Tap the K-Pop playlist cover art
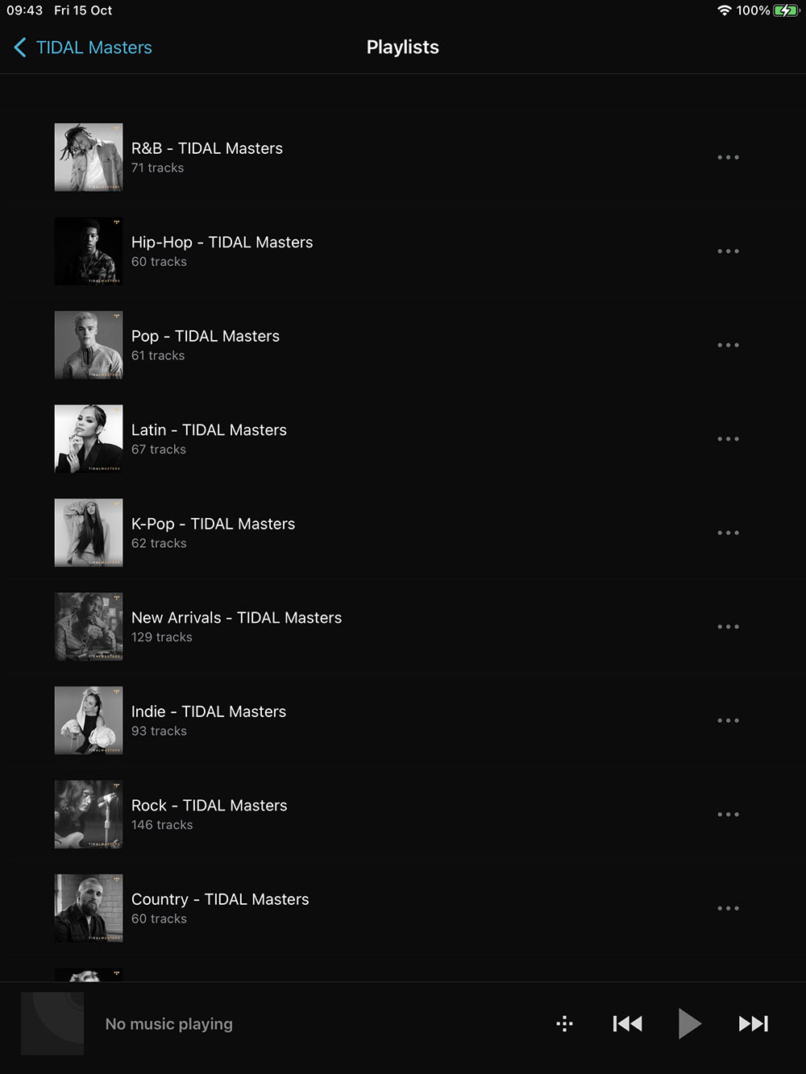 pyautogui.click(x=89, y=533)
